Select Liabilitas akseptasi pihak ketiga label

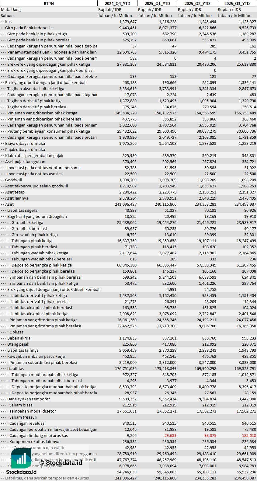pyautogui.click(x=39, y=314)
